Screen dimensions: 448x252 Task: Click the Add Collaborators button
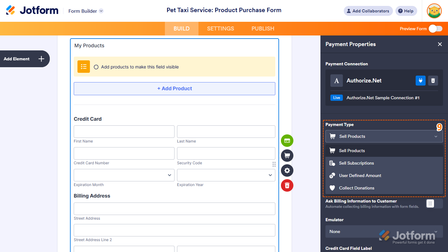(368, 11)
